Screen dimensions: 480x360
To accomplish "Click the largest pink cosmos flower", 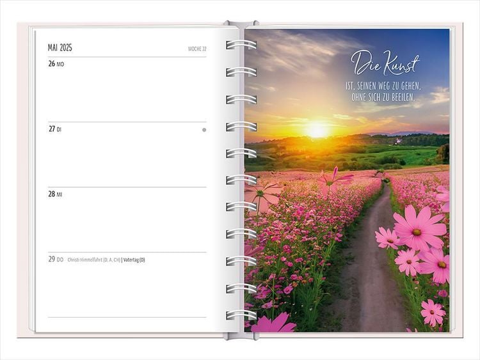I will pyautogui.click(x=419, y=228).
